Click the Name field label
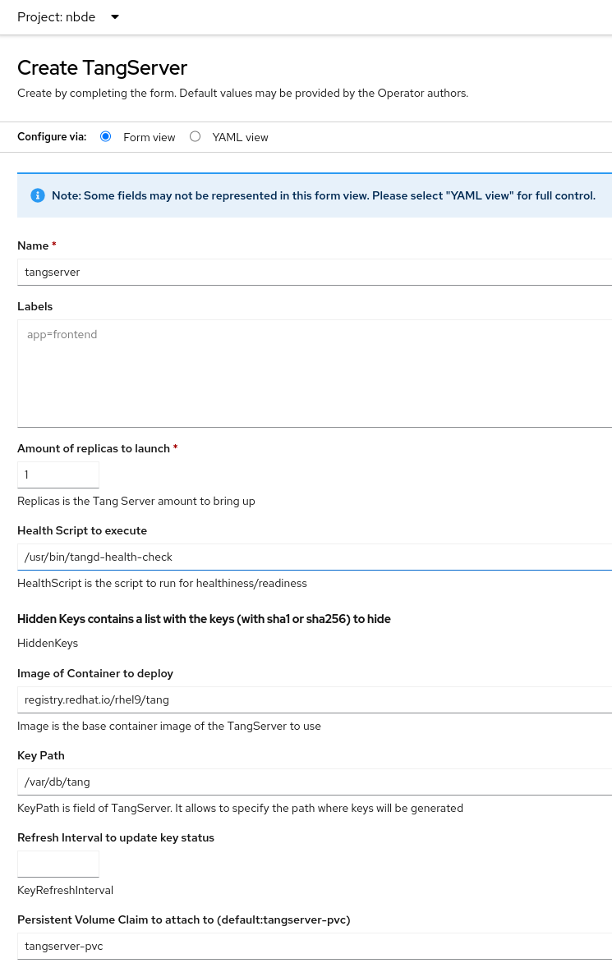 pos(33,245)
